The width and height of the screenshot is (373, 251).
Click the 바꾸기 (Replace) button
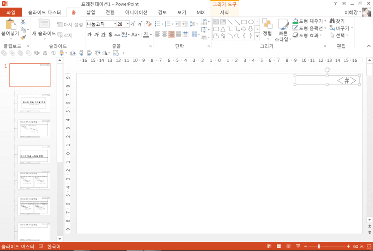(341, 28)
